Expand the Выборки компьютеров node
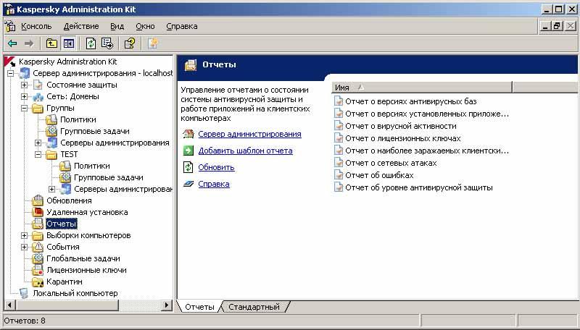This screenshot has height=330, width=580. click(24, 235)
